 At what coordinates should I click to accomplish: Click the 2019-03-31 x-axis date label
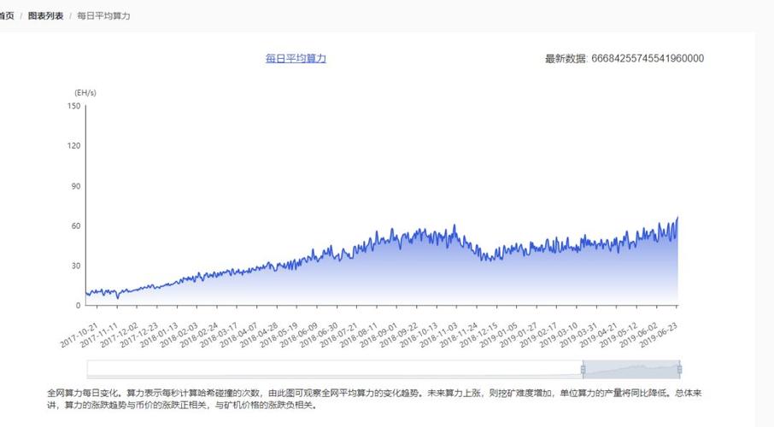click(578, 335)
